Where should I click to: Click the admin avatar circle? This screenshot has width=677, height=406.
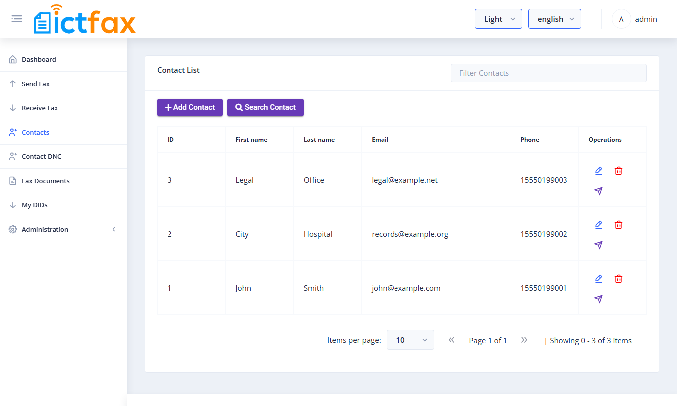point(621,19)
